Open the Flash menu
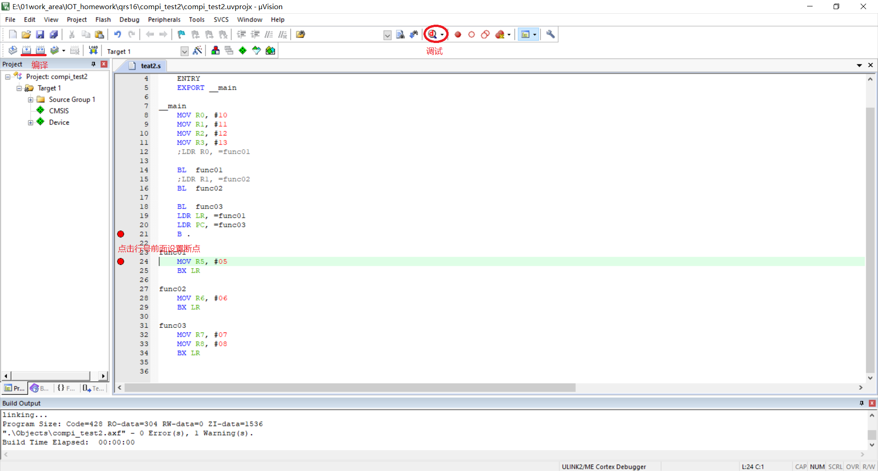 tap(103, 20)
